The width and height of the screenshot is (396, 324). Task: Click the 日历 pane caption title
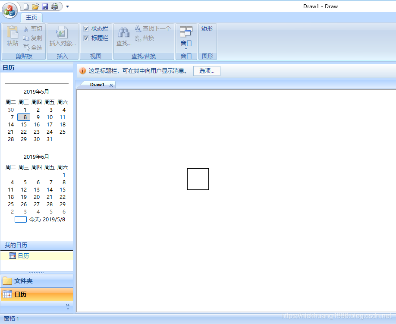click(x=9, y=68)
